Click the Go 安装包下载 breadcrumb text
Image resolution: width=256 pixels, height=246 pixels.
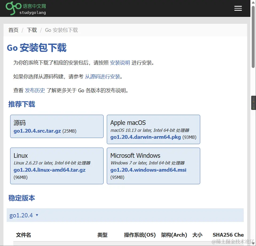click(x=61, y=30)
